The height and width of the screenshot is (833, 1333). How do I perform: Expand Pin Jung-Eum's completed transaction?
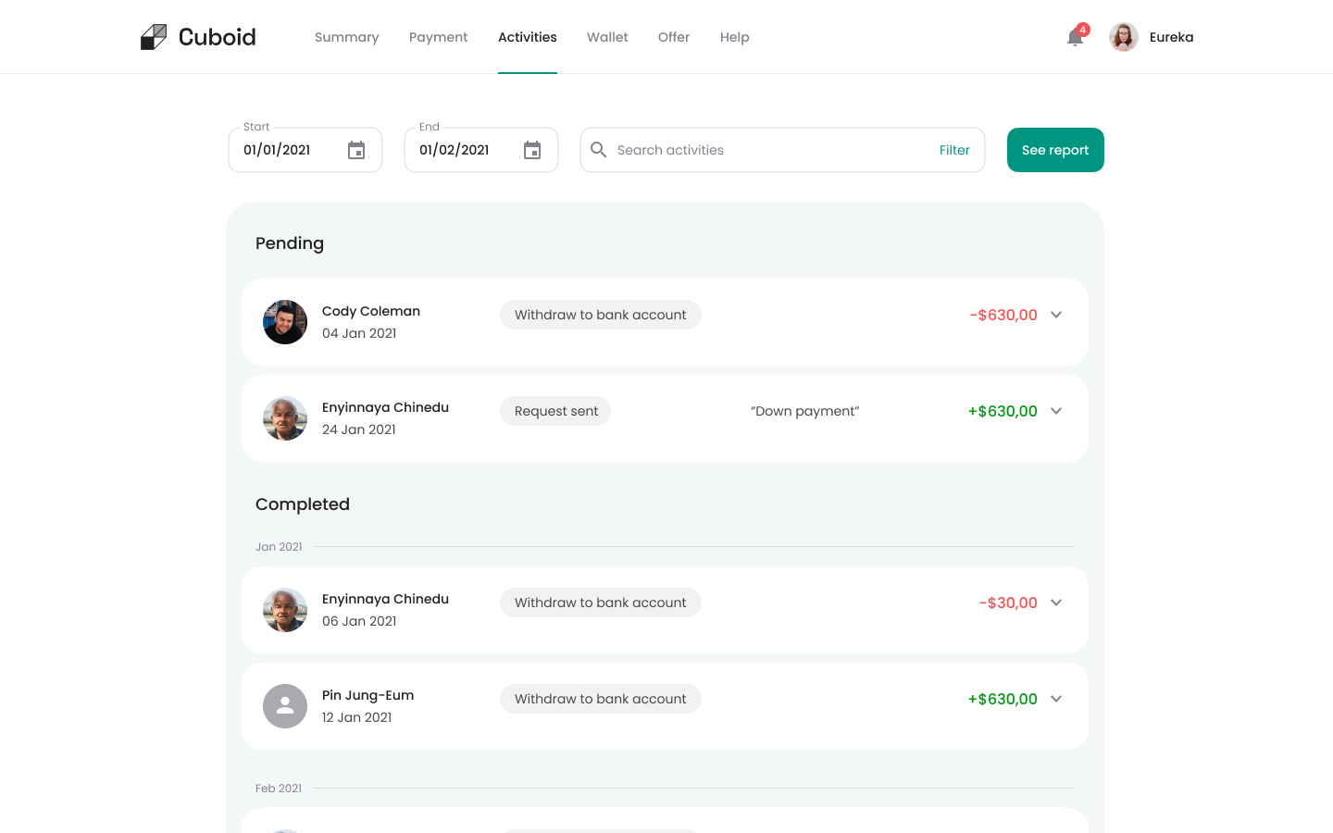(1056, 699)
